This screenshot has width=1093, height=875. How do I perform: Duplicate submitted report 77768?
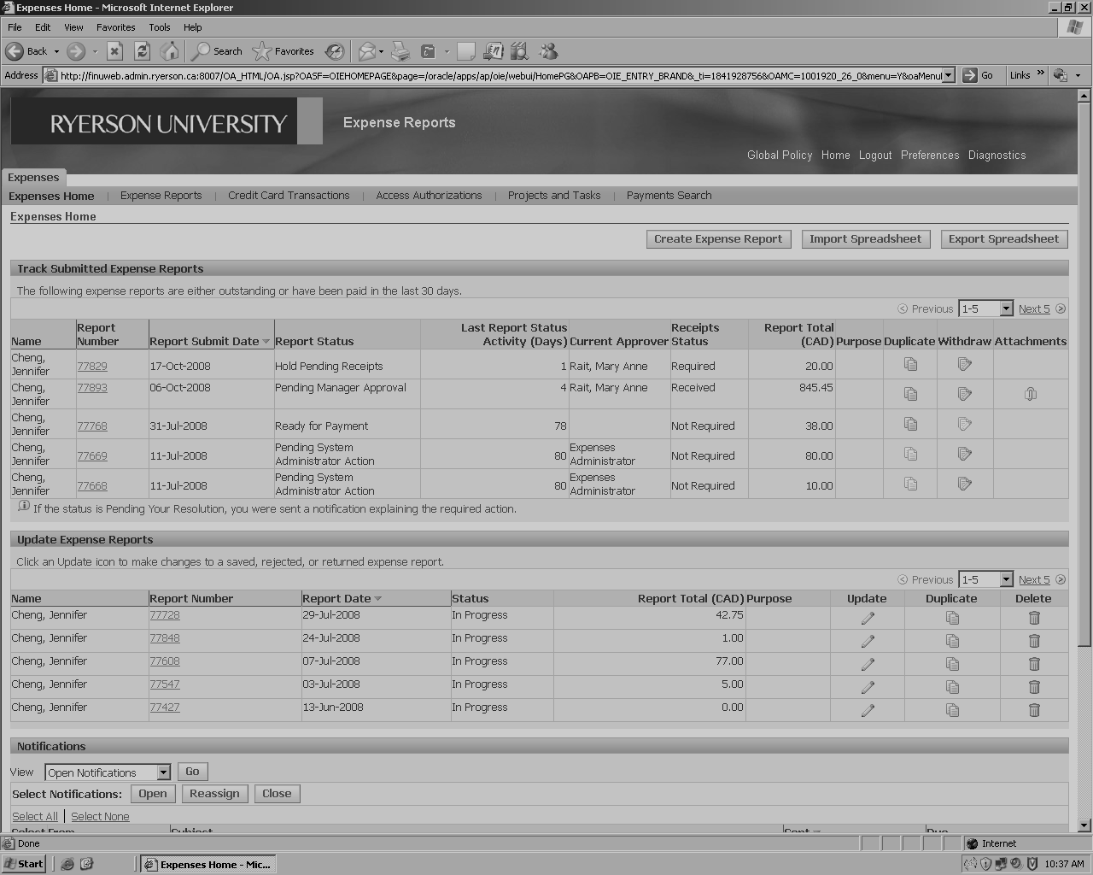pos(911,425)
